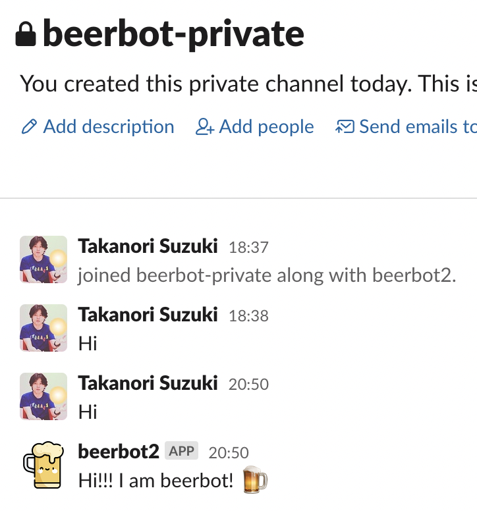Click Takanori Suzuki's name on join message
477x511 pixels.
tap(148, 246)
